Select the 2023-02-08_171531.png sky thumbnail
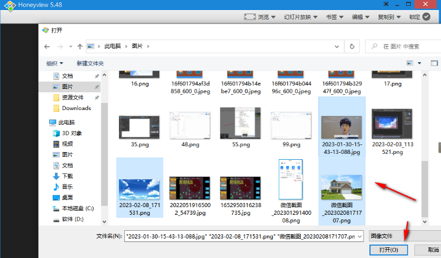441x258 pixels. pos(139,187)
